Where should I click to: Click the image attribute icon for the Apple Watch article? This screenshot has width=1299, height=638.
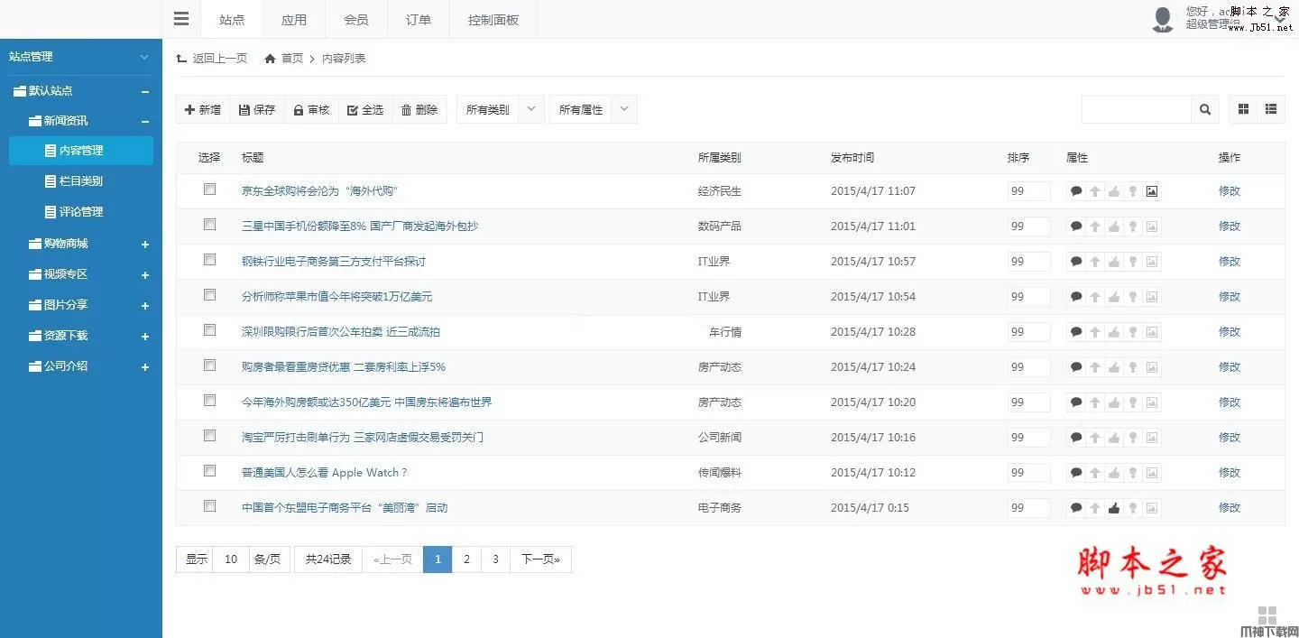tap(1152, 472)
